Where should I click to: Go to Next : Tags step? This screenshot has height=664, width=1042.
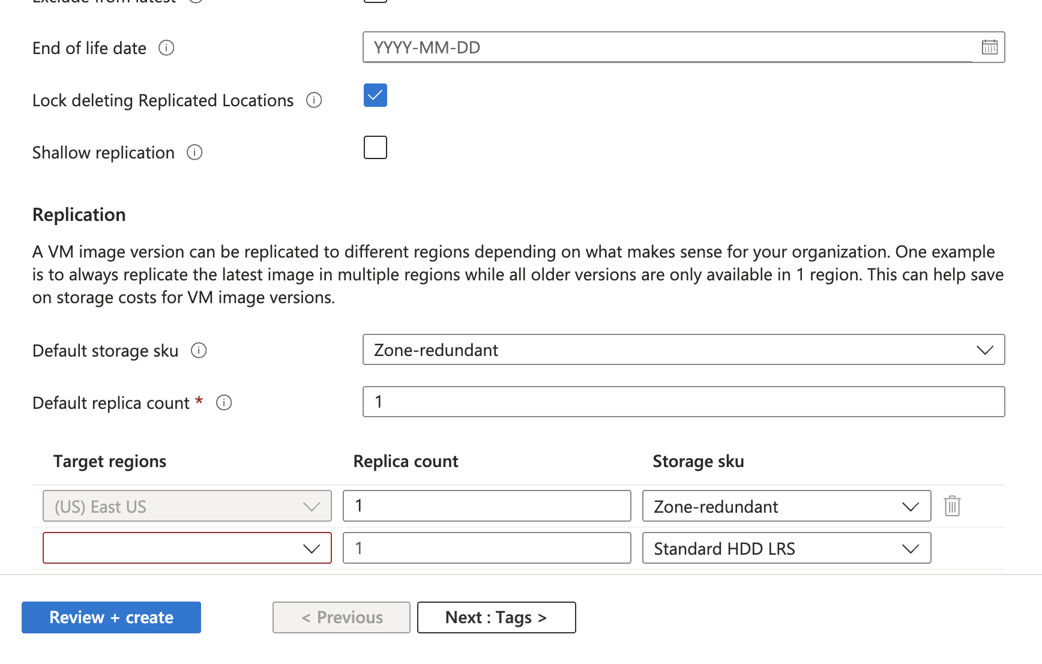[496, 617]
